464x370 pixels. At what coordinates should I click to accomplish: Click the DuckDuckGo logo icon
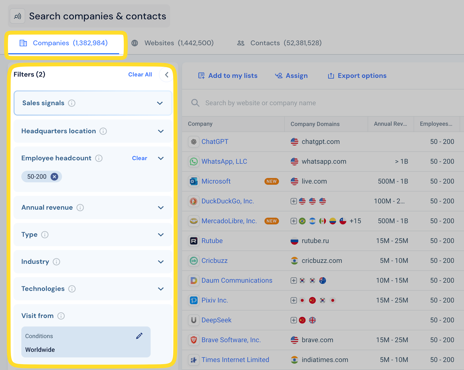[194, 201]
